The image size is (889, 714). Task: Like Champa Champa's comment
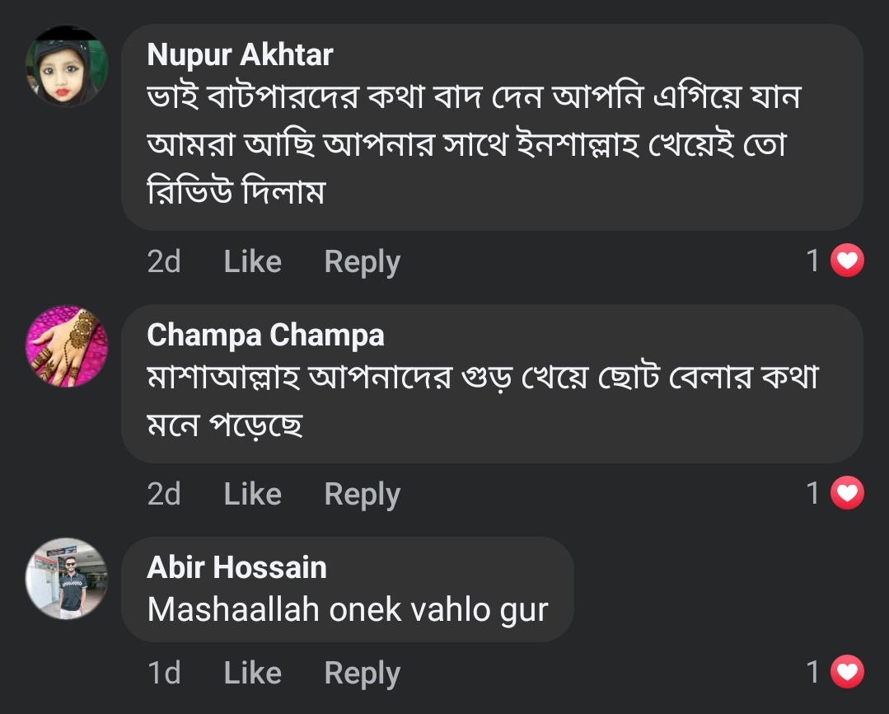[x=252, y=494]
